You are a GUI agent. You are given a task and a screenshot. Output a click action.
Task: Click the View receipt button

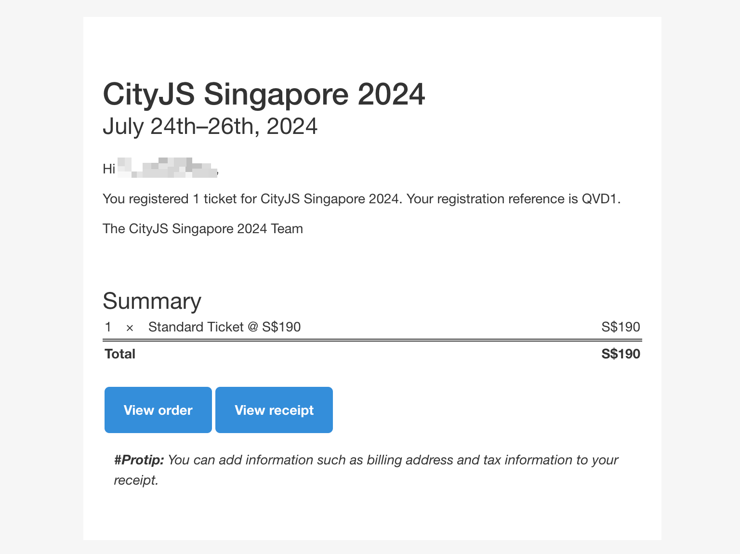pyautogui.click(x=274, y=410)
